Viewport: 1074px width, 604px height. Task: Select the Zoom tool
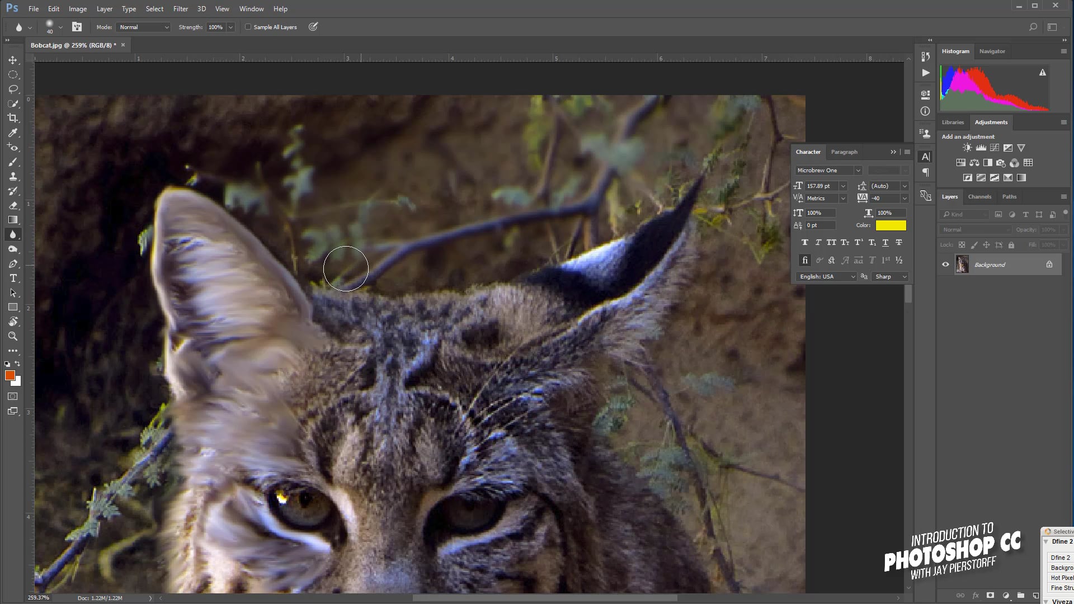coord(13,336)
